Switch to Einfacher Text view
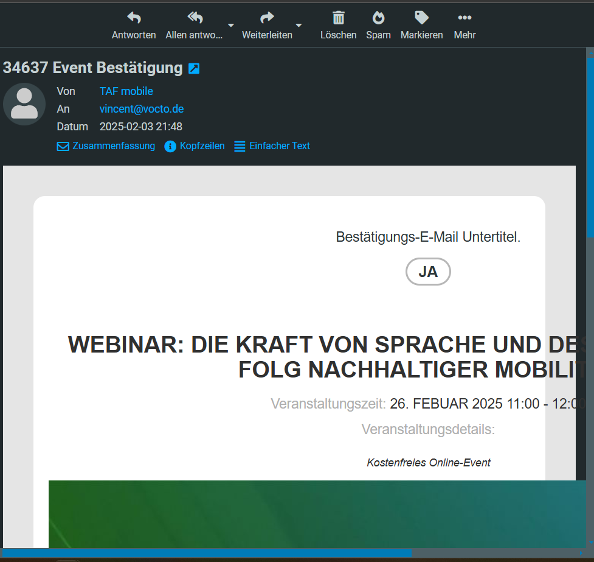This screenshot has height=562, width=594. tap(272, 146)
